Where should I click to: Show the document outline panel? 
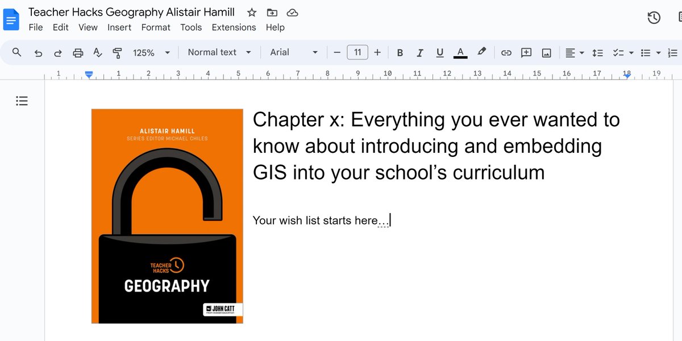click(x=22, y=101)
